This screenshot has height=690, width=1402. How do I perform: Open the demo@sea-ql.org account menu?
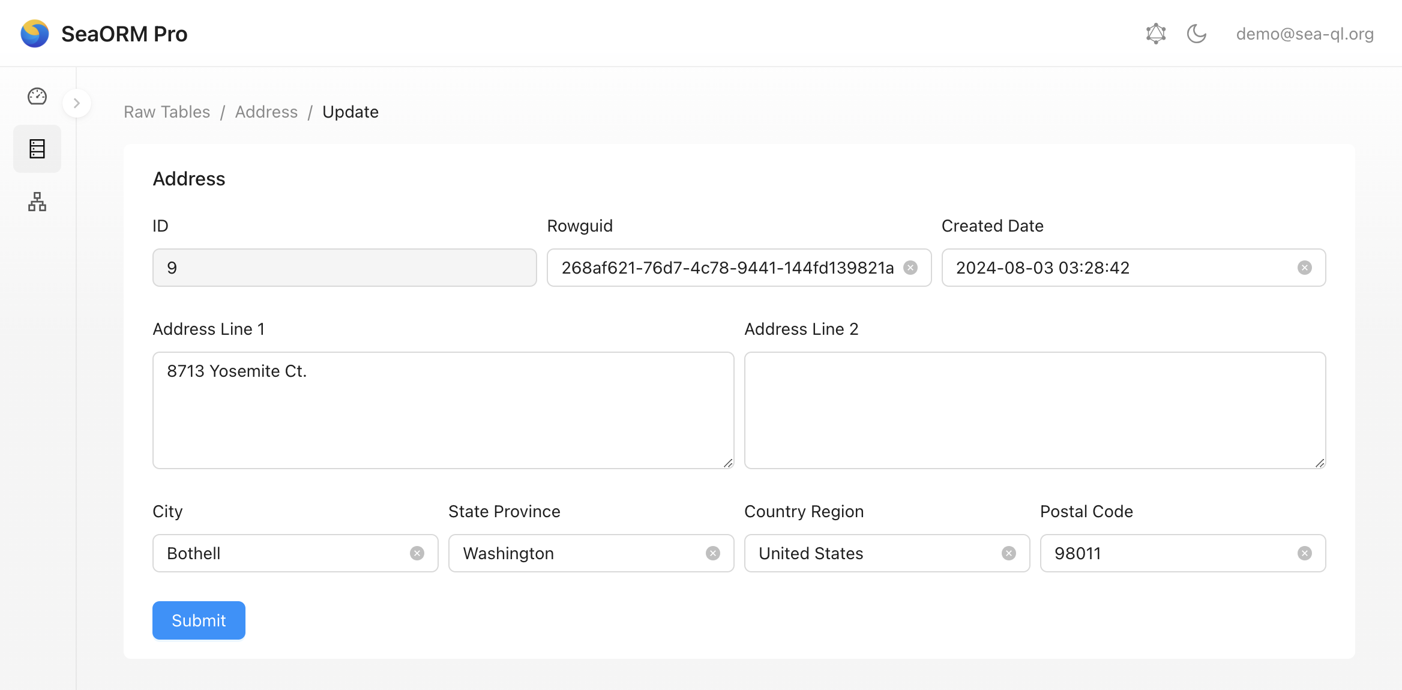[1305, 34]
